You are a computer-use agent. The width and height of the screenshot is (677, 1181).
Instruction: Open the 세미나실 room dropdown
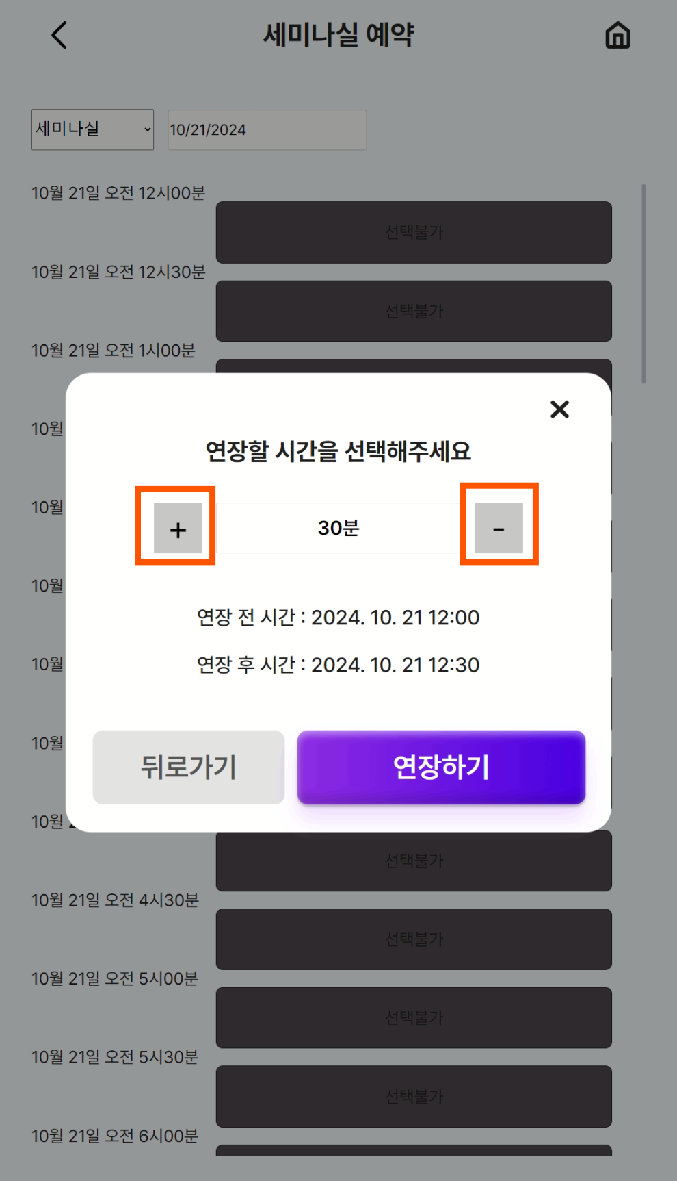point(92,129)
